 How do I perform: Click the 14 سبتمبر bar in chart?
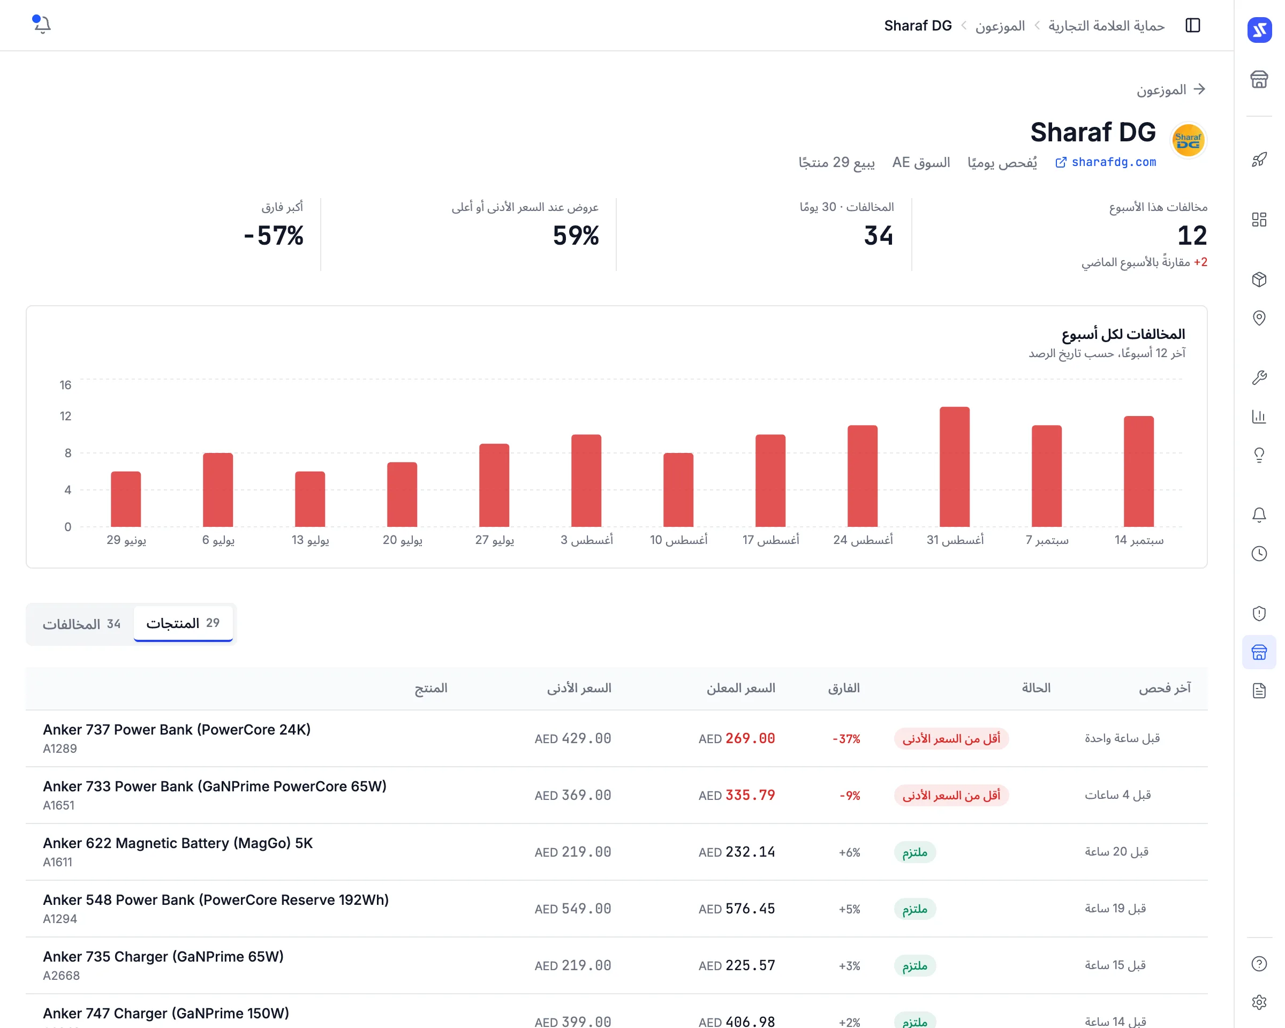coord(1138,471)
